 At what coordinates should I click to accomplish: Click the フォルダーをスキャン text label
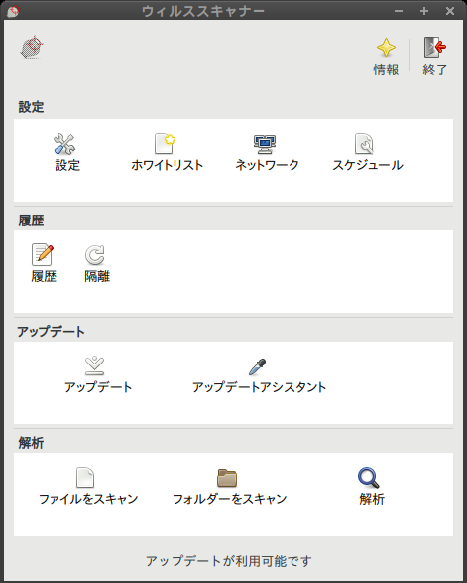230,499
